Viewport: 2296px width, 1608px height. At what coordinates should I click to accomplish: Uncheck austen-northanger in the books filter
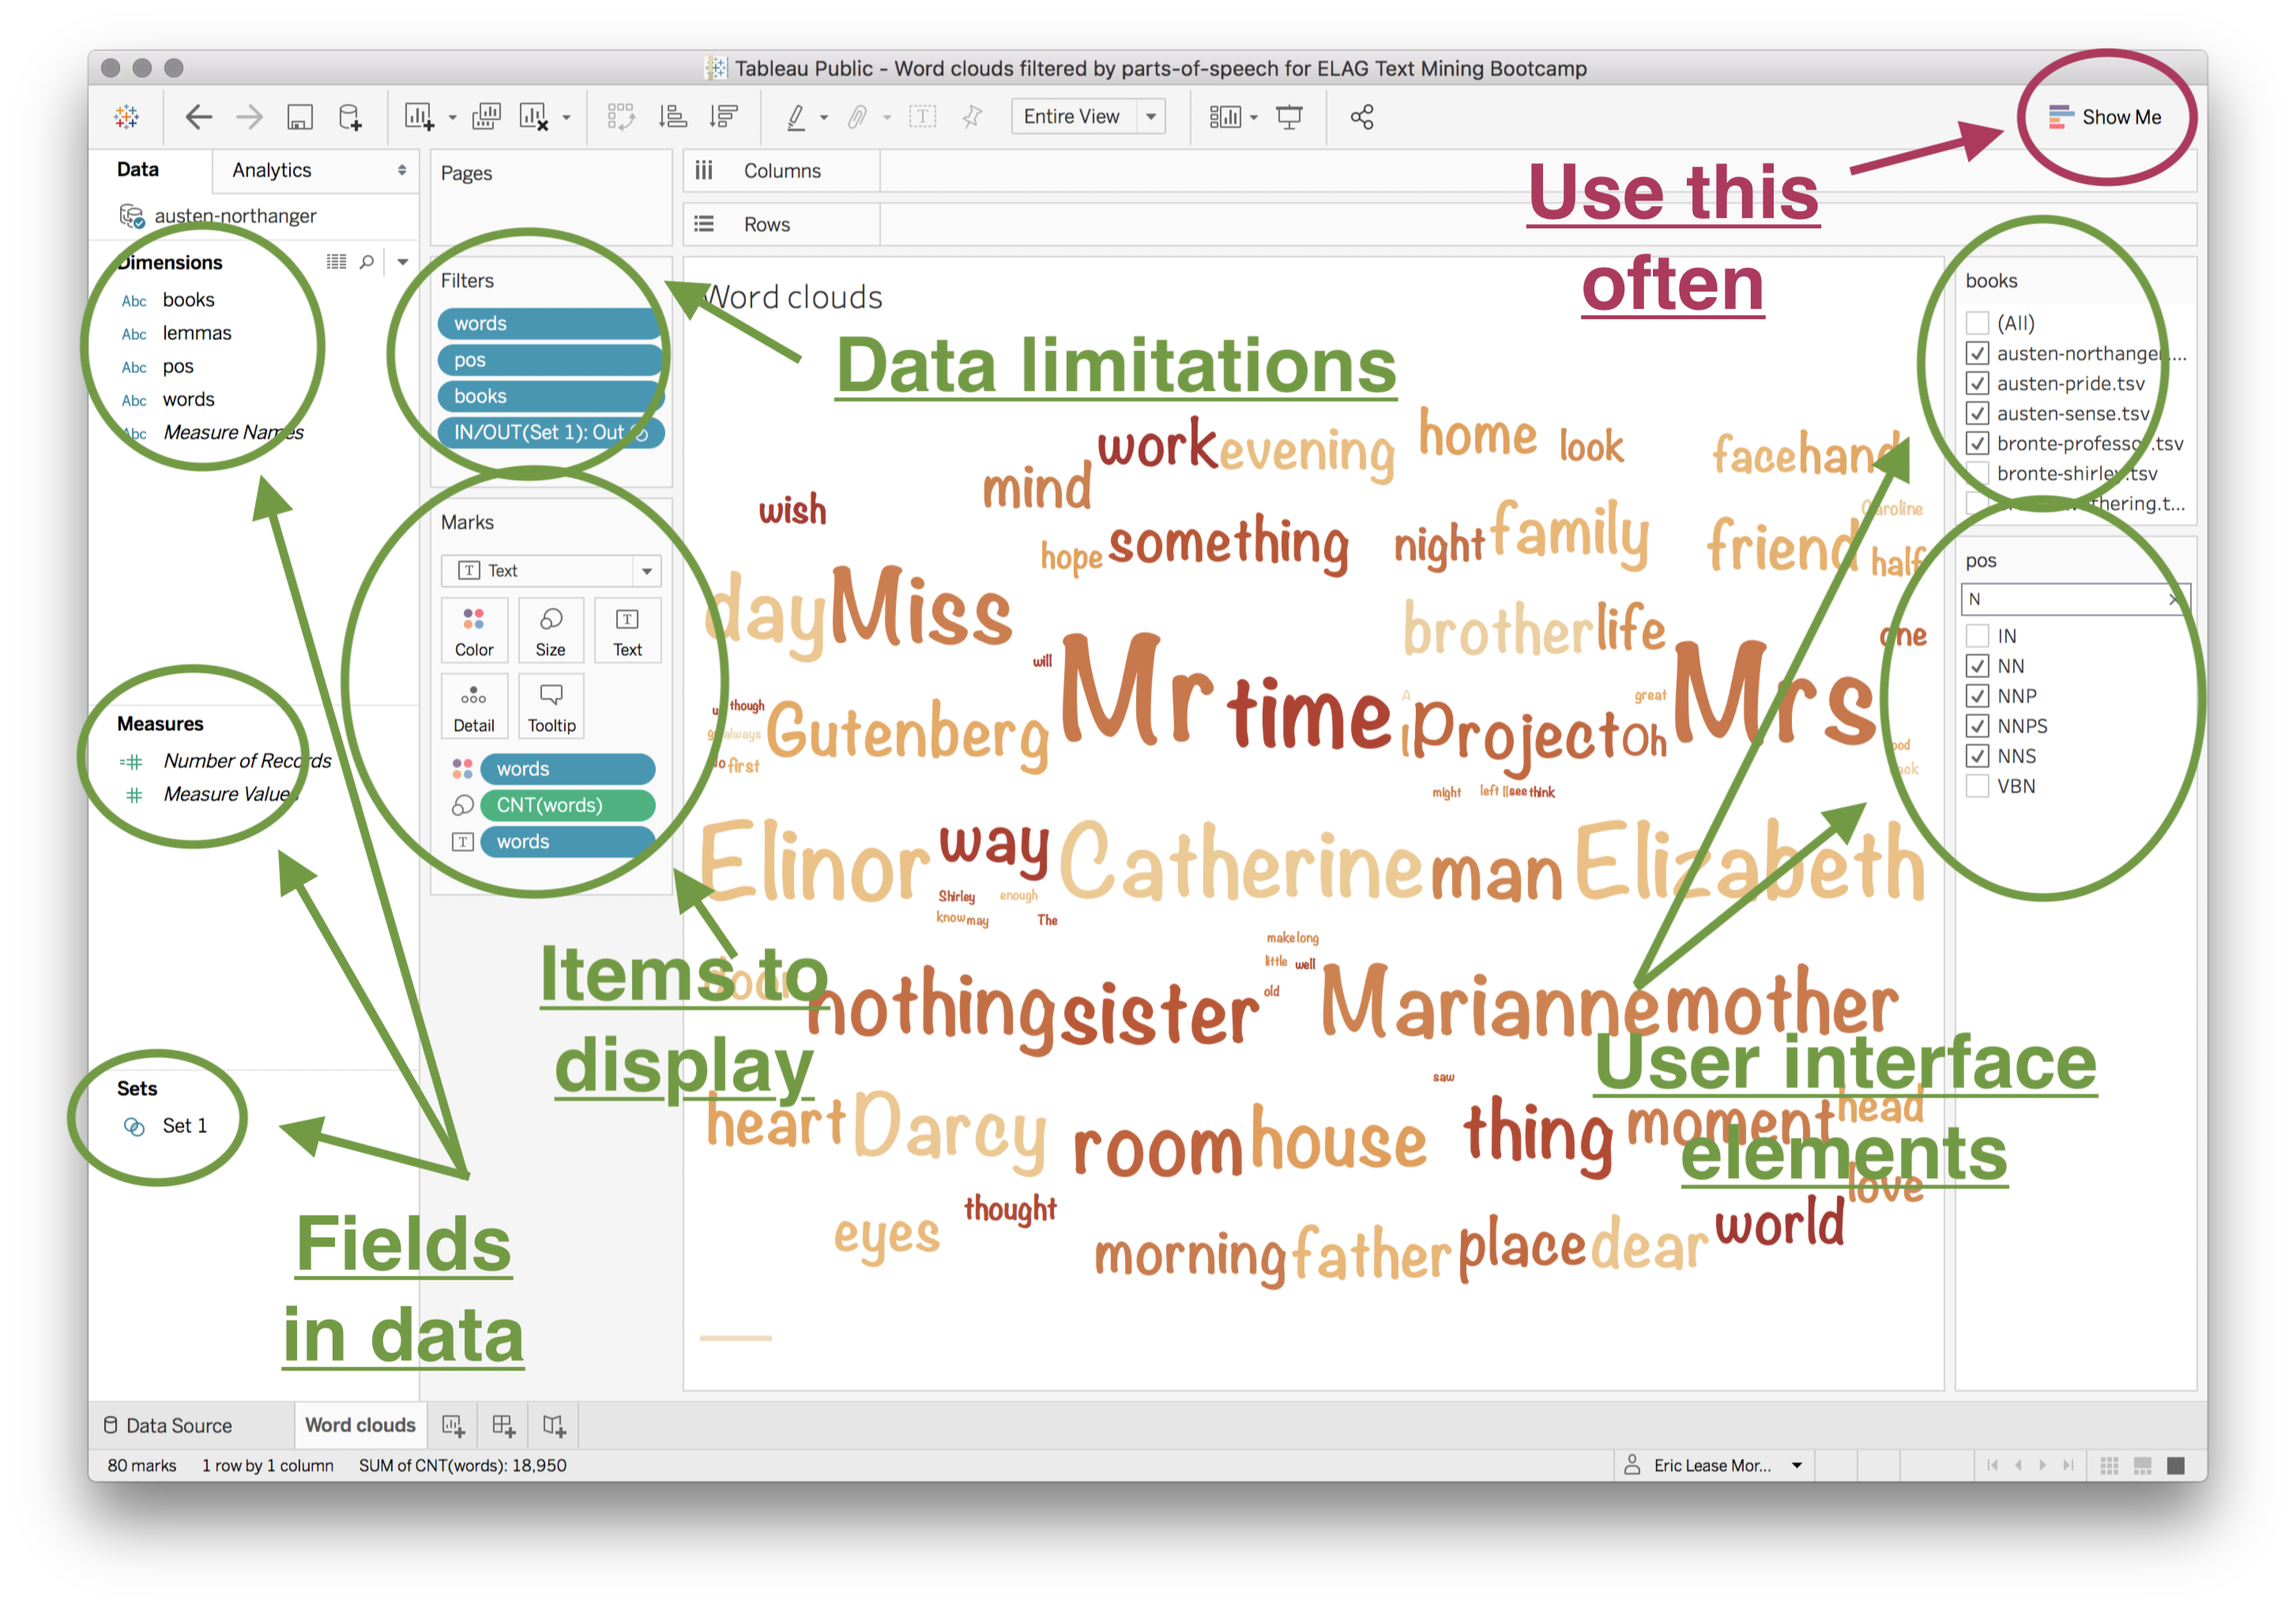click(1977, 353)
